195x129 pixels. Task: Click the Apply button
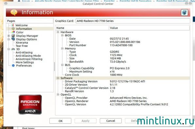coord(86,121)
